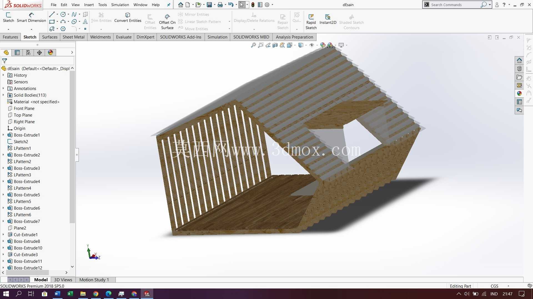Select the Smart Dimension tool

click(x=31, y=17)
